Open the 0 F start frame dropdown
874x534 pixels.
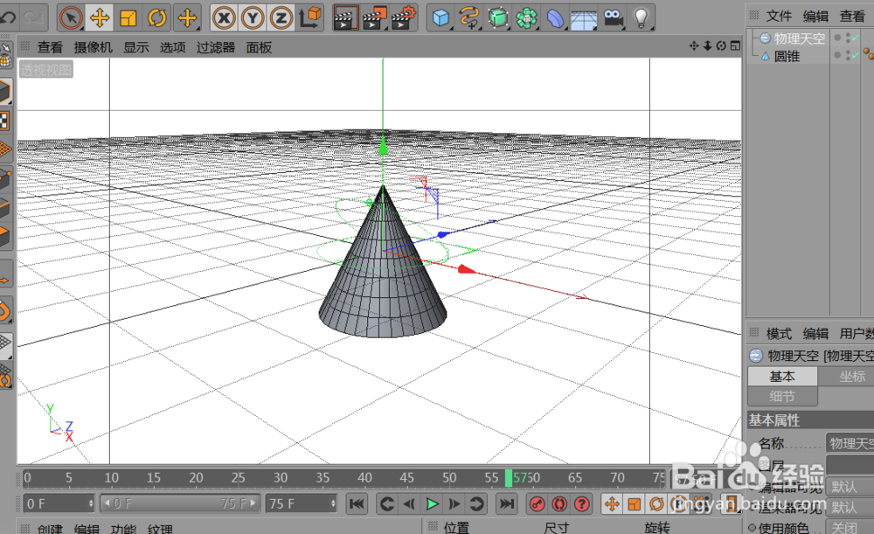(91, 503)
